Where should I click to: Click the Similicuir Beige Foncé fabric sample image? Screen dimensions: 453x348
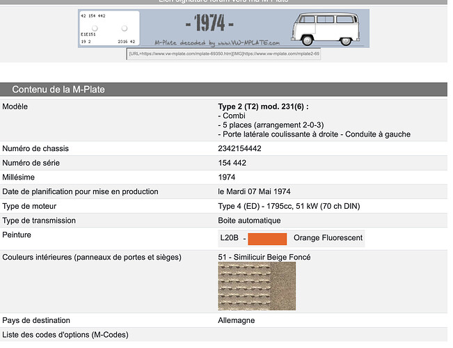pyautogui.click(x=257, y=286)
